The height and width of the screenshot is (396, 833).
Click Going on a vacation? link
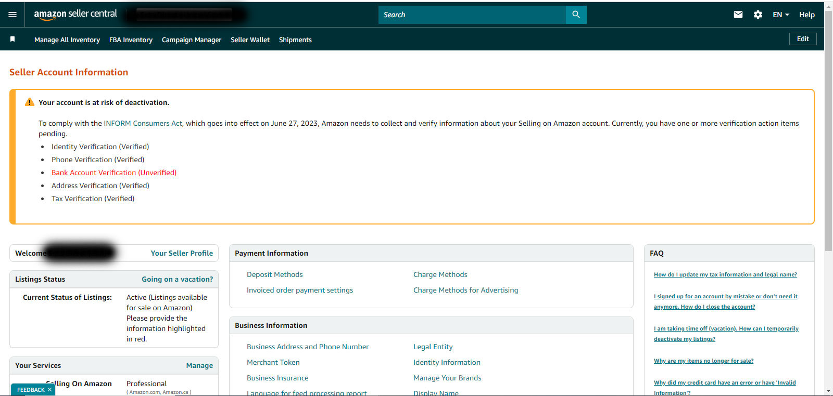(177, 279)
